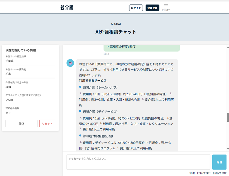This screenshot has width=229, height=176.
Task: Select the 千葉県 prefecture value
Action: coord(10,61)
